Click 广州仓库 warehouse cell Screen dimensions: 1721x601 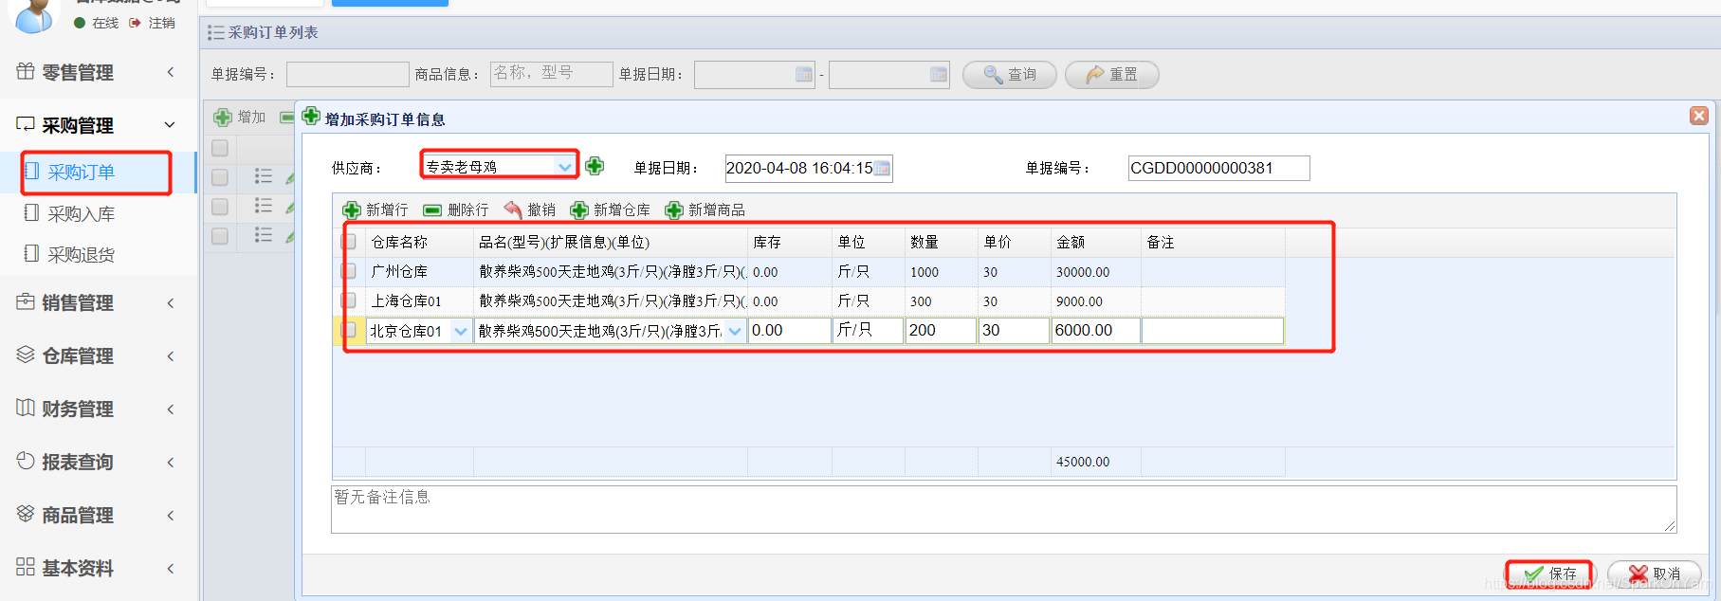419,272
